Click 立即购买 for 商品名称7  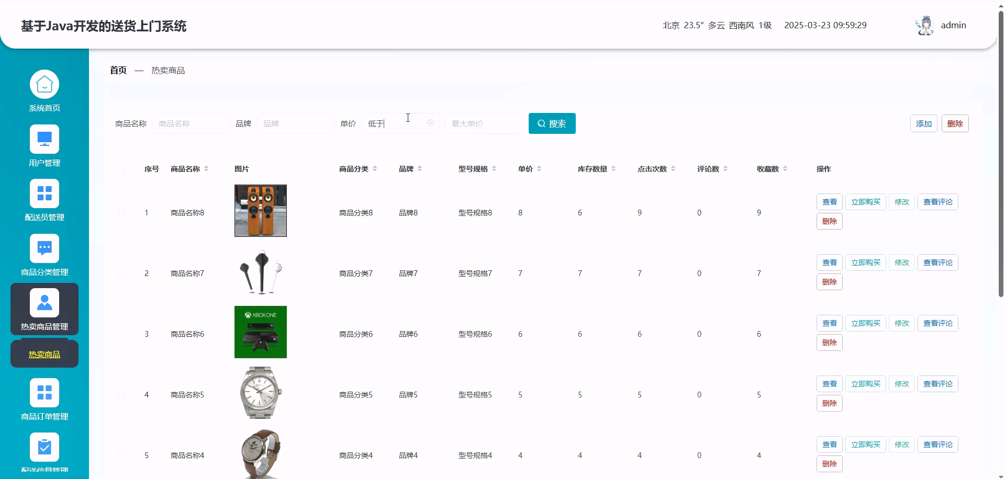[x=865, y=263]
